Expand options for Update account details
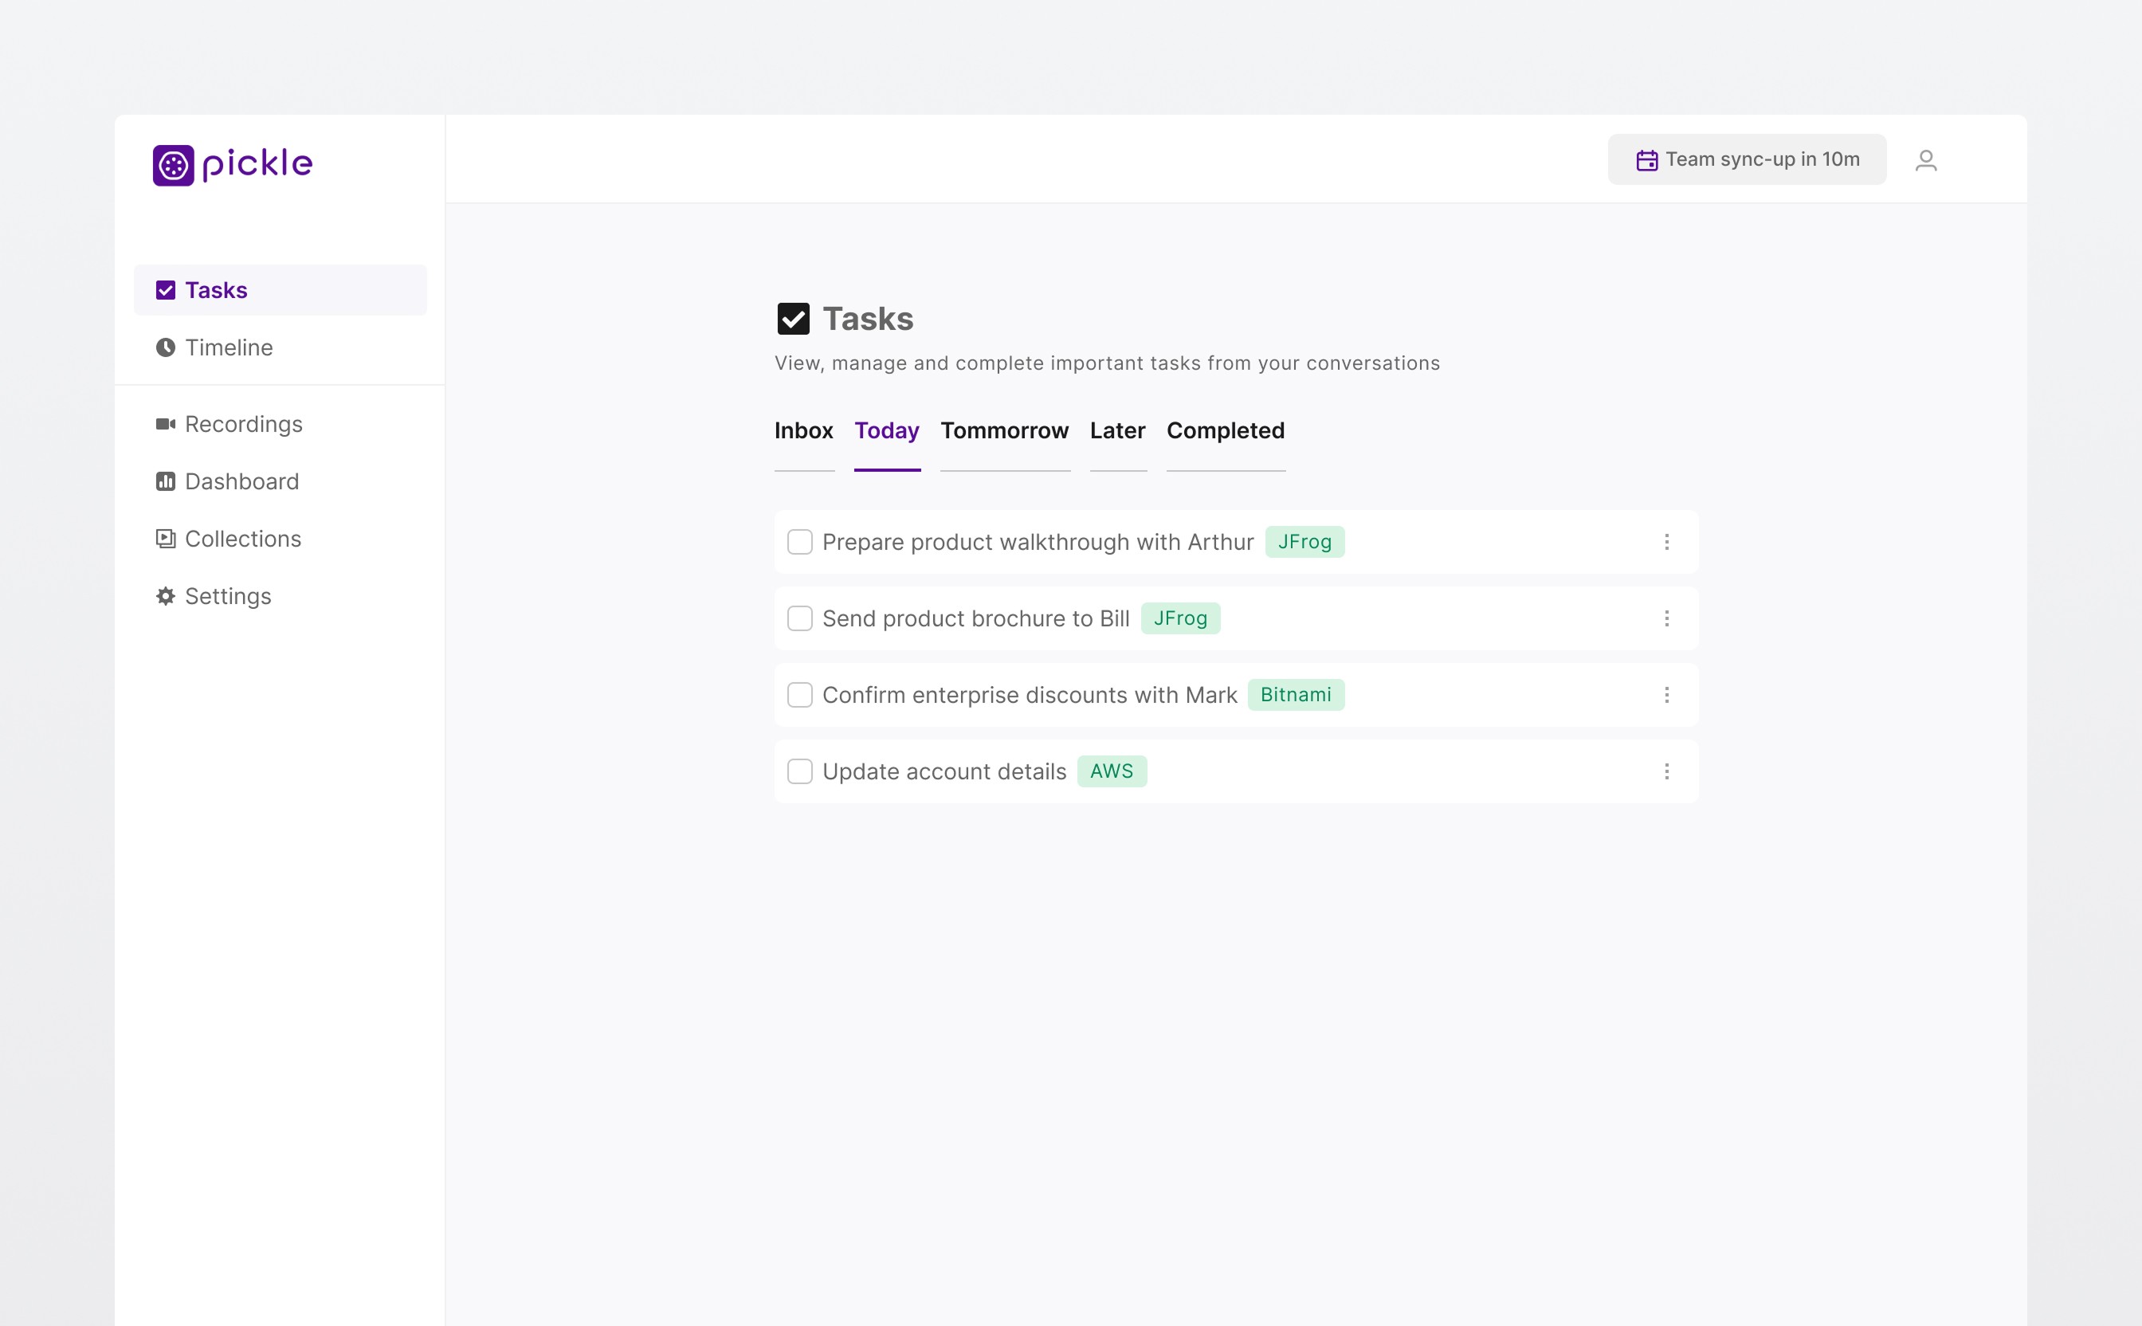 coord(1666,771)
